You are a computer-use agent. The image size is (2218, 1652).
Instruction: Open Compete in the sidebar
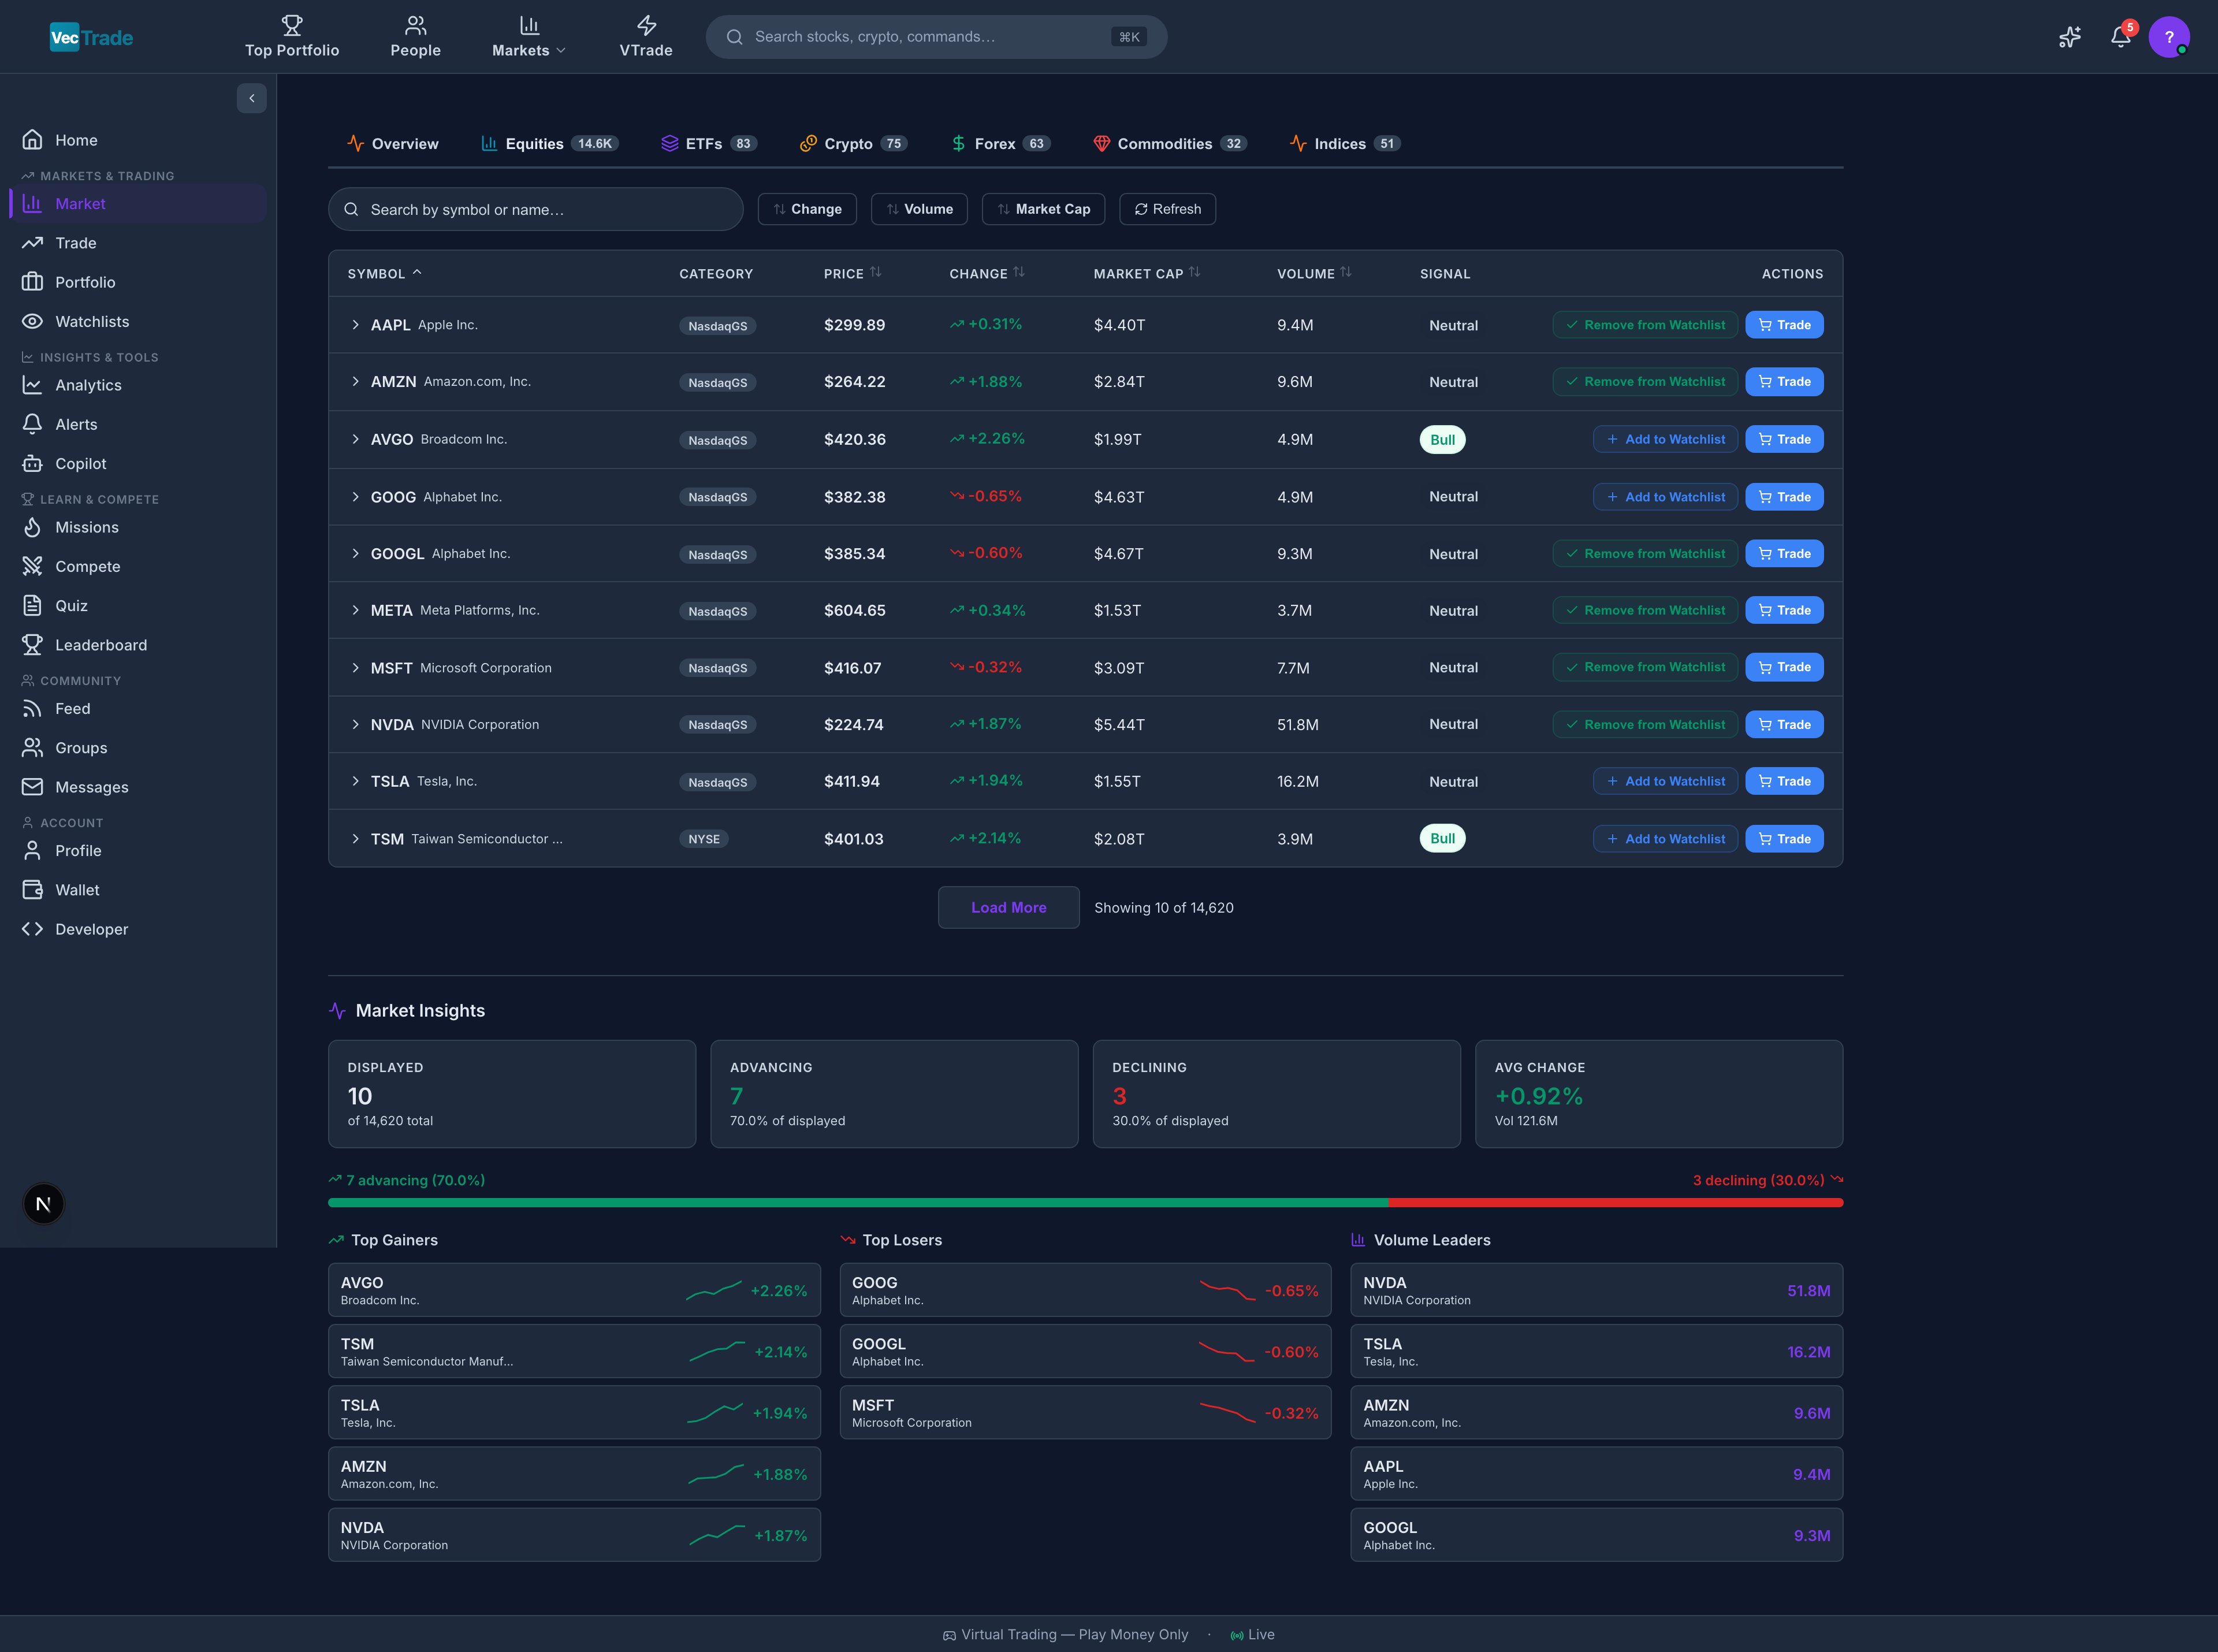click(138, 566)
